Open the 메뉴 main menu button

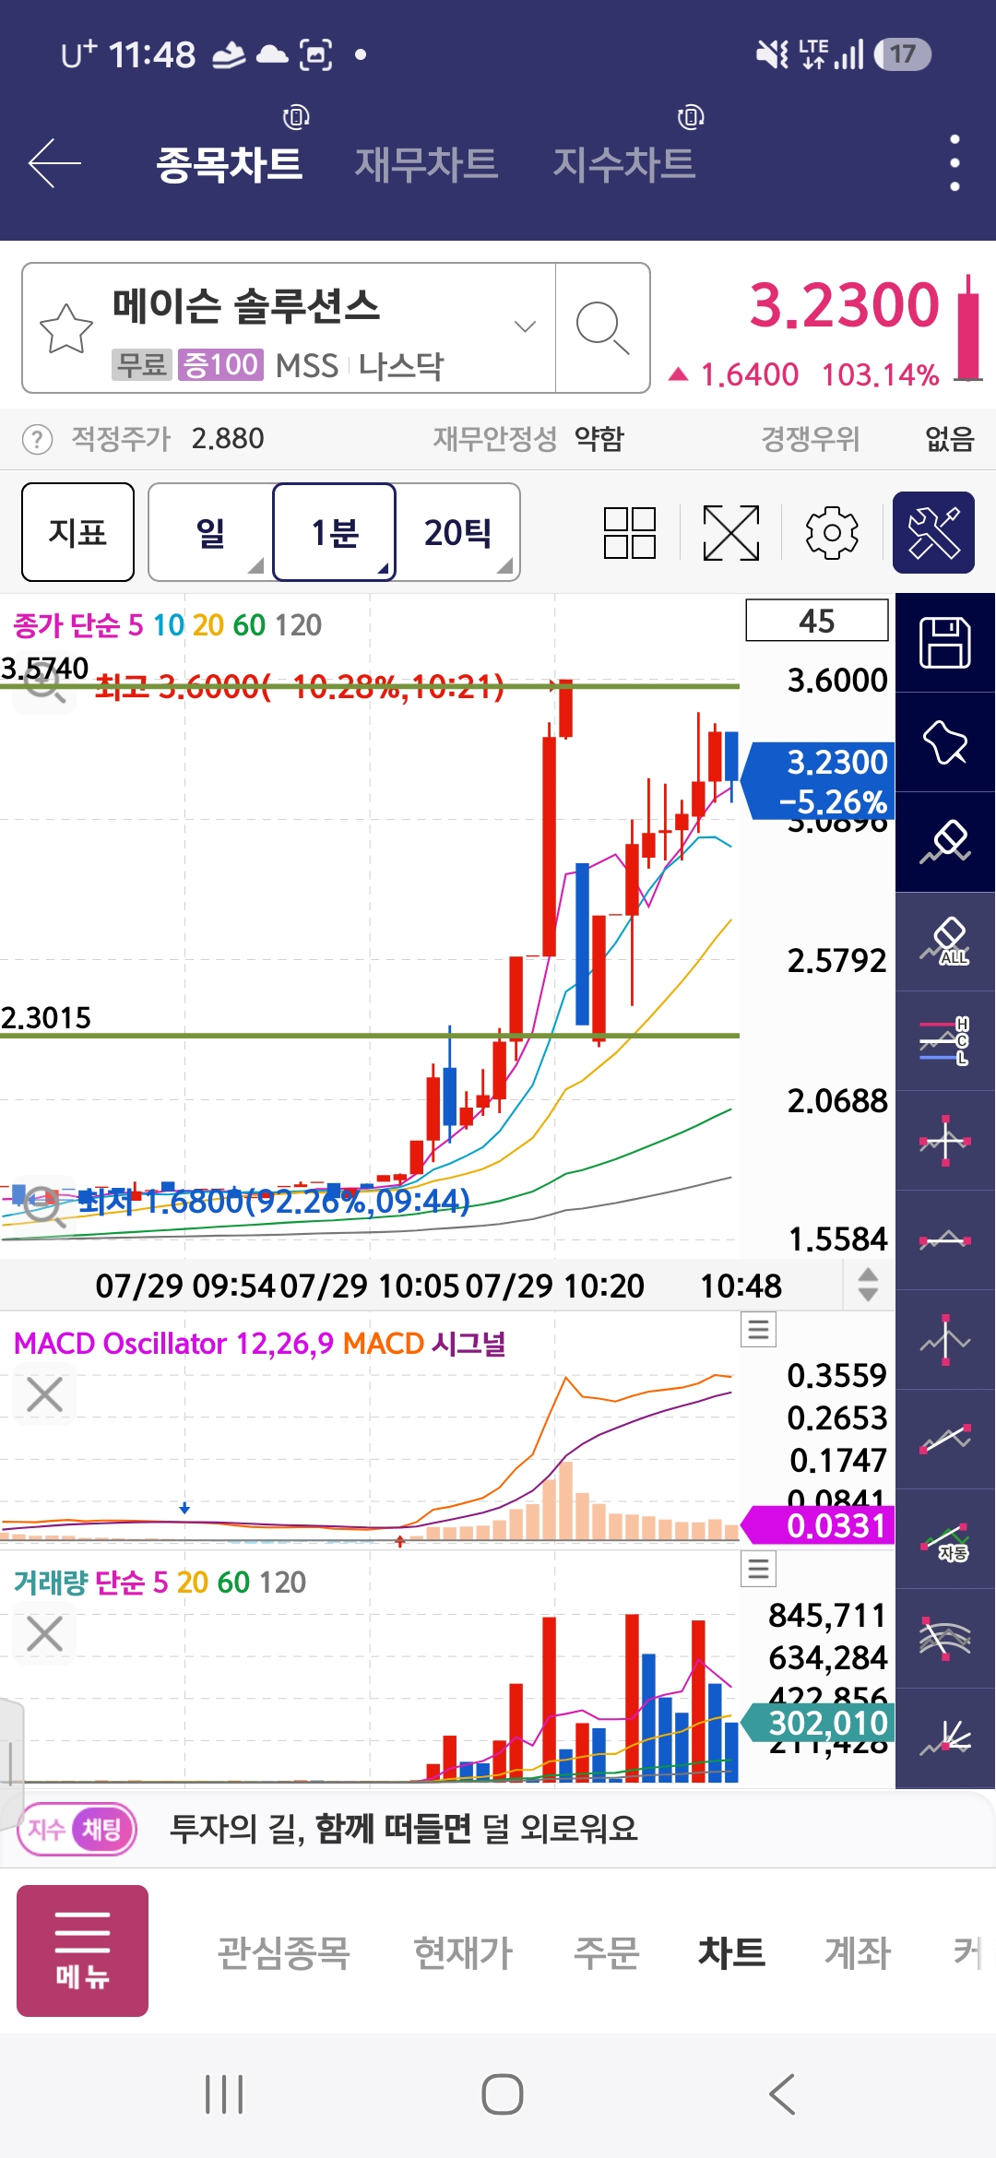82,1951
